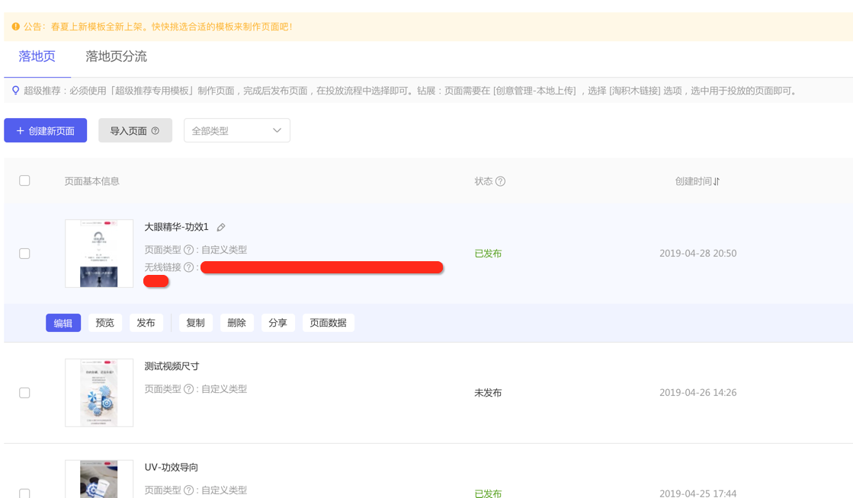Screen dimensions: 853x498
Task: Click the 预览 button
Action: [104, 323]
